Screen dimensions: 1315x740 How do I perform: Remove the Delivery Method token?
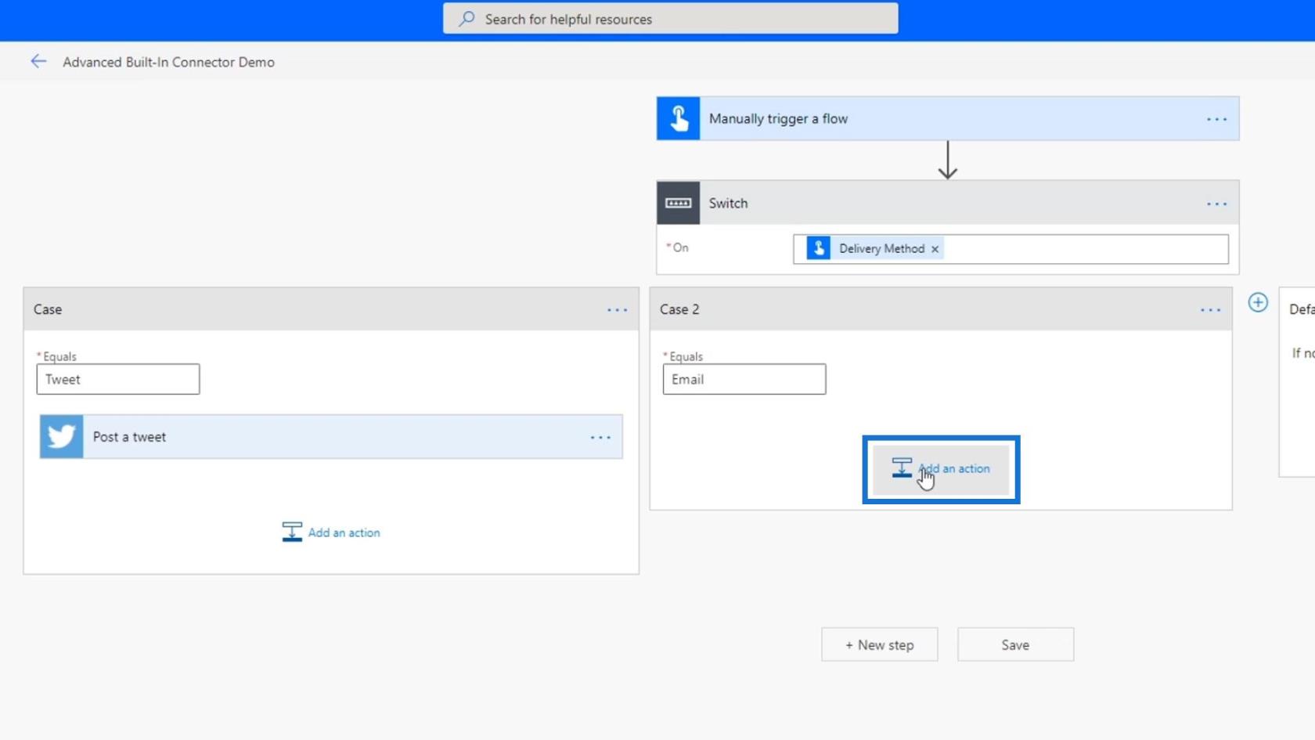point(935,249)
